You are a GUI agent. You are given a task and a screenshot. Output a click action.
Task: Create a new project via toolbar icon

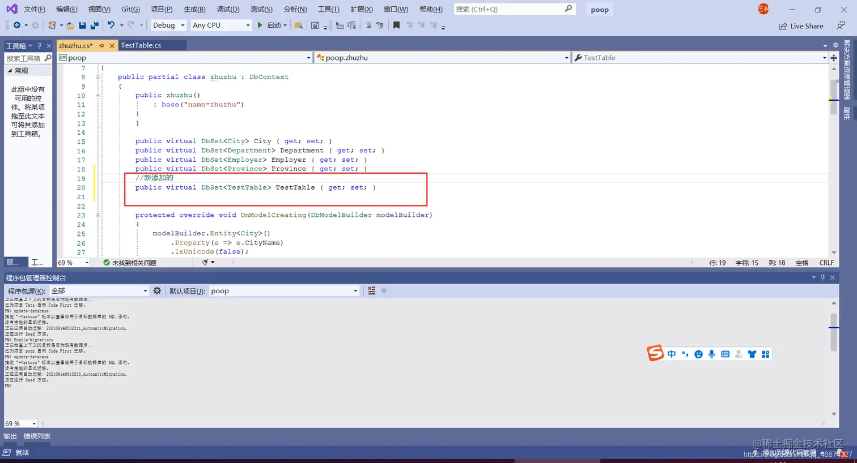pyautogui.click(x=52, y=25)
